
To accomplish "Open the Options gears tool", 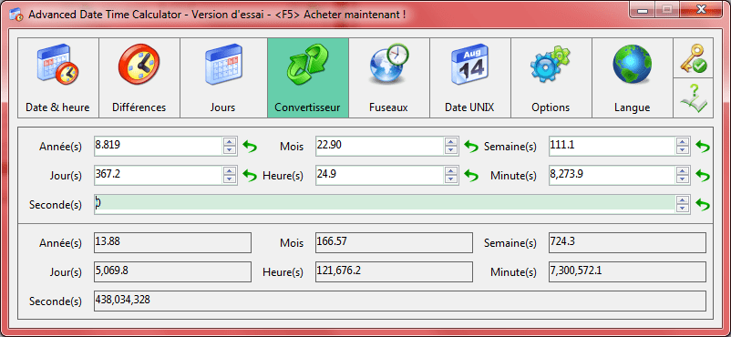I will point(551,77).
